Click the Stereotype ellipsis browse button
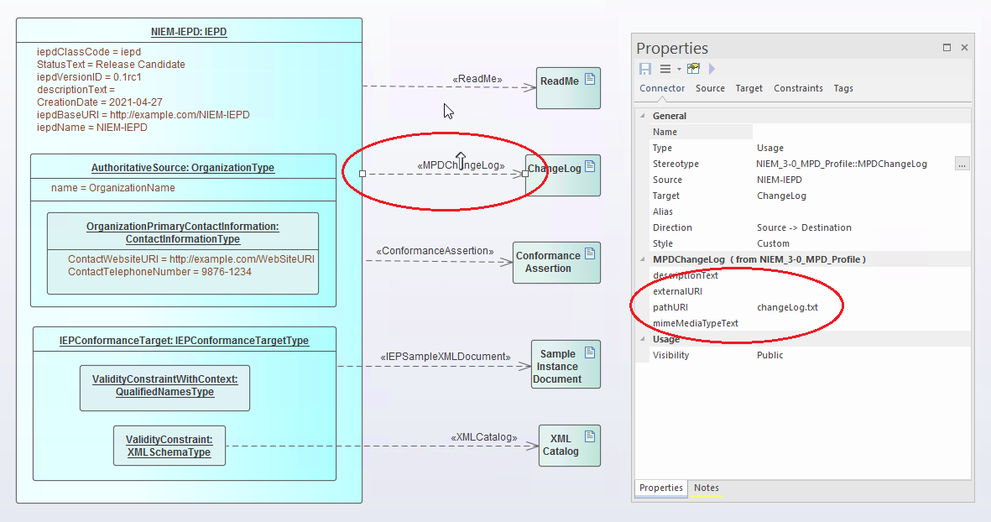Image resolution: width=991 pixels, height=522 pixels. 962,164
